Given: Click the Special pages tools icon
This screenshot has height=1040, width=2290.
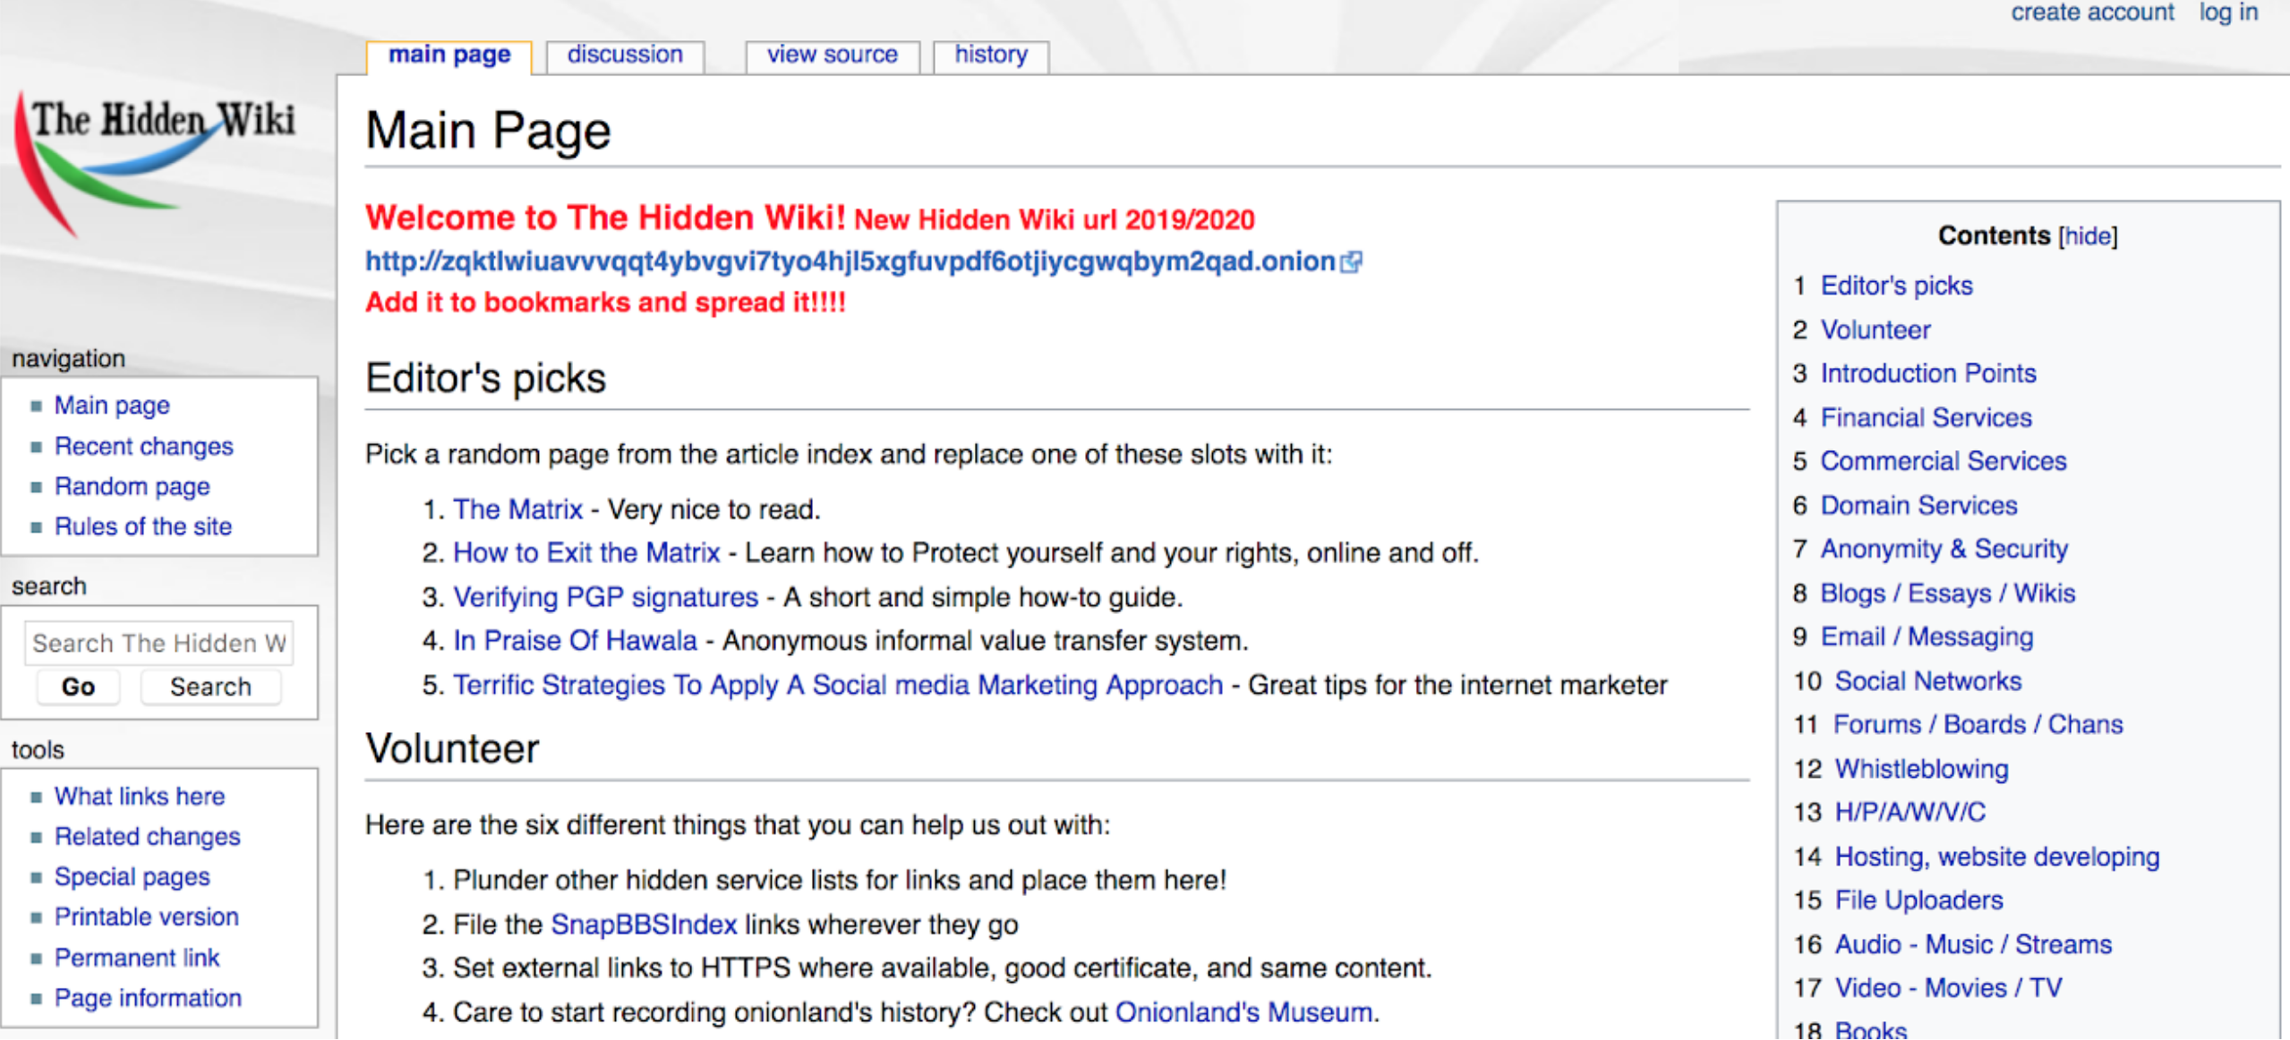Looking at the screenshot, I should pyautogui.click(x=130, y=875).
